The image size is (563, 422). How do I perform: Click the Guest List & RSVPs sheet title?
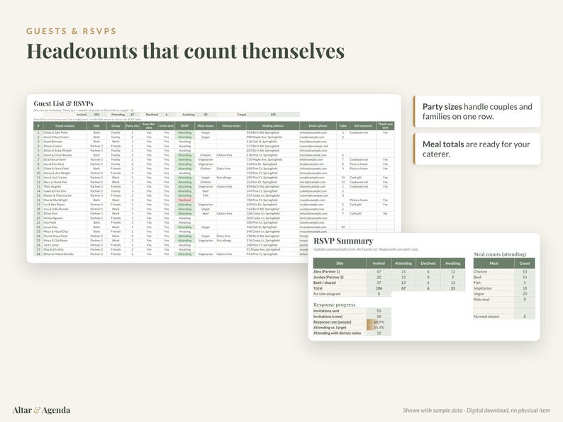tap(64, 103)
